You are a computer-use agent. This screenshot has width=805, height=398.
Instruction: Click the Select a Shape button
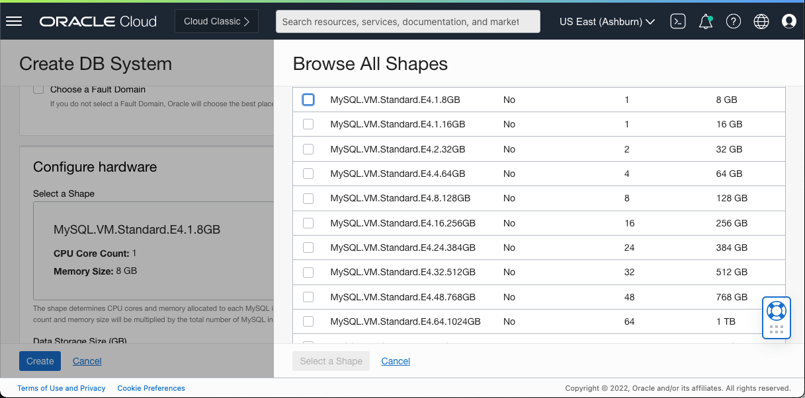pyautogui.click(x=331, y=361)
